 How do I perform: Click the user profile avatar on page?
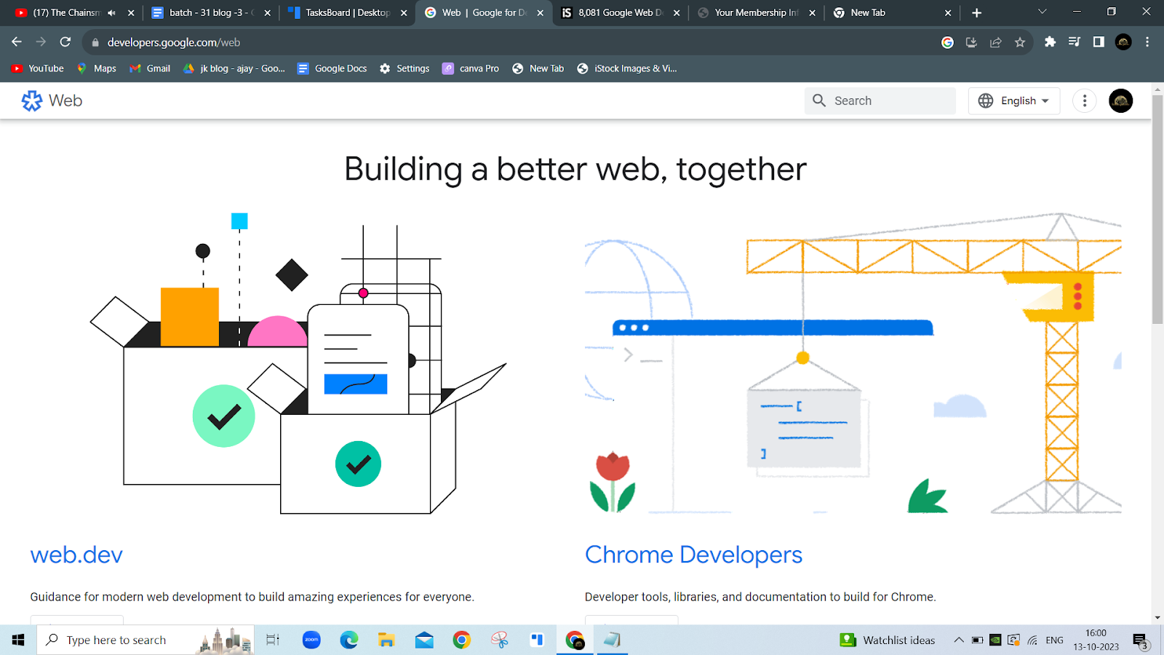coord(1120,100)
